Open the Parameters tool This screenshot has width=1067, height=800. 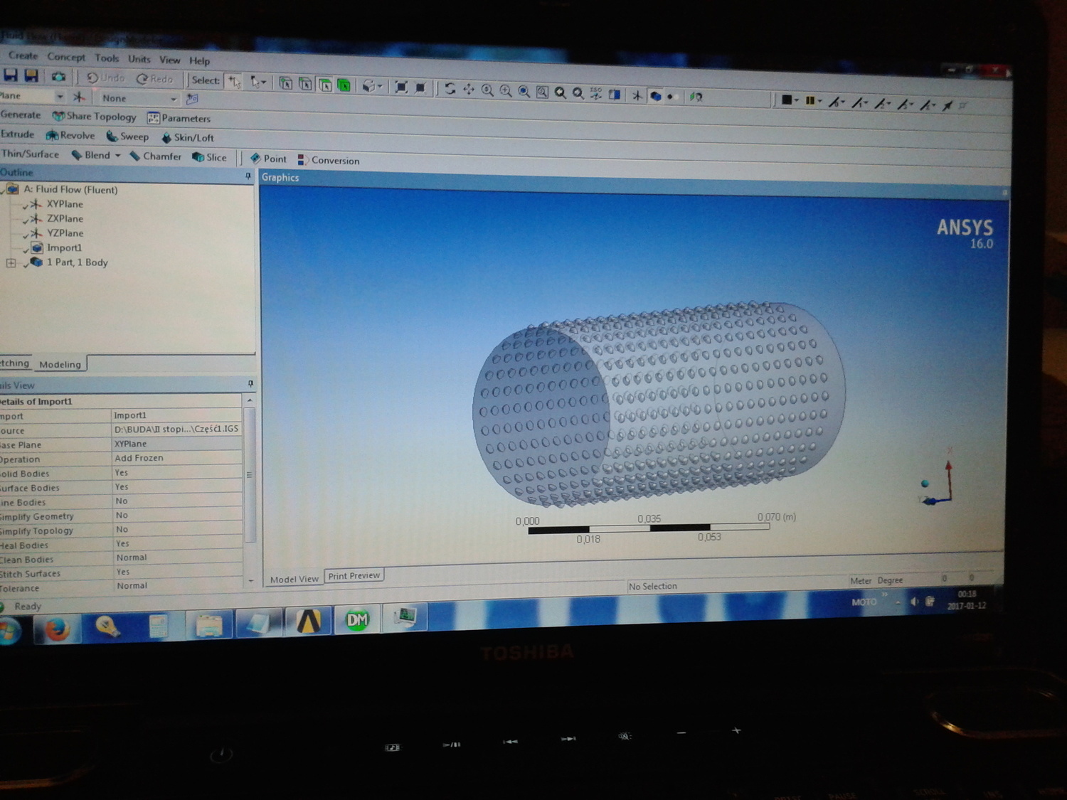(179, 118)
